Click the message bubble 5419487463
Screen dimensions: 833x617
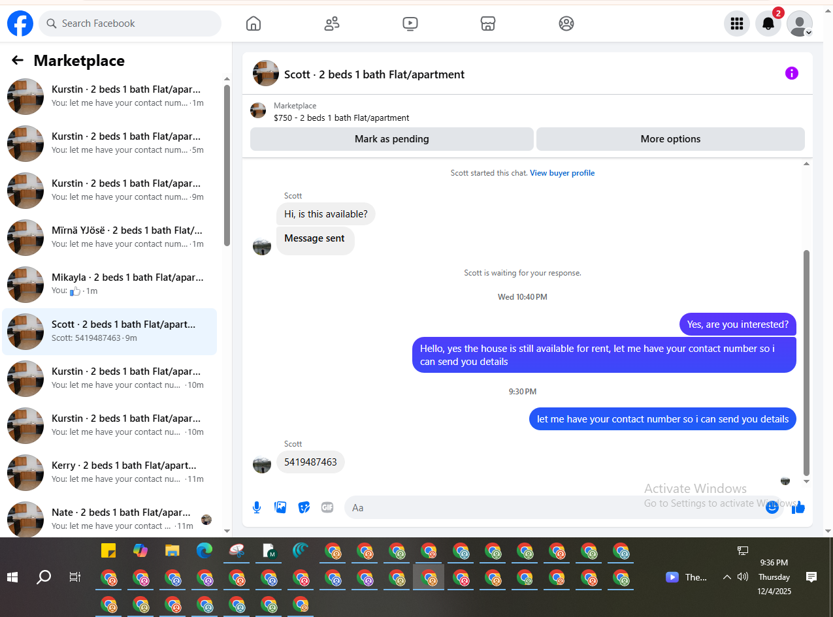(x=310, y=462)
